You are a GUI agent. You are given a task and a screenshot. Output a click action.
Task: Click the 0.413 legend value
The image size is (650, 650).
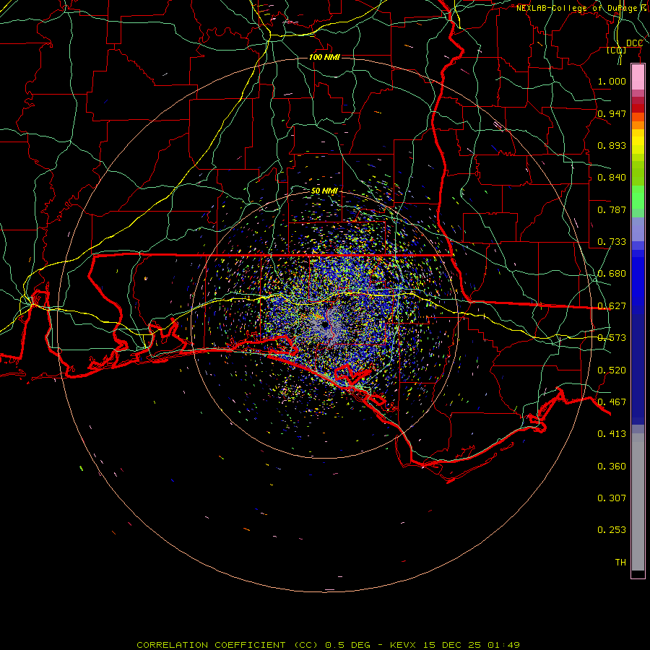pyautogui.click(x=612, y=433)
